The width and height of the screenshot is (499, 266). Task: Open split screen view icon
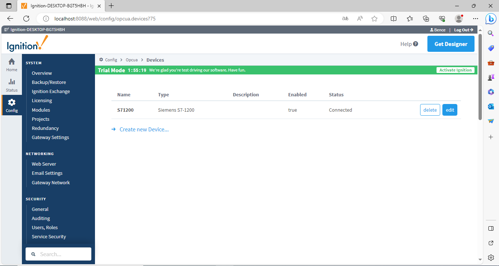click(393, 19)
